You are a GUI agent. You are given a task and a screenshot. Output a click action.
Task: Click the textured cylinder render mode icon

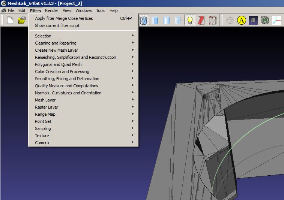pyautogui.click(x=178, y=20)
